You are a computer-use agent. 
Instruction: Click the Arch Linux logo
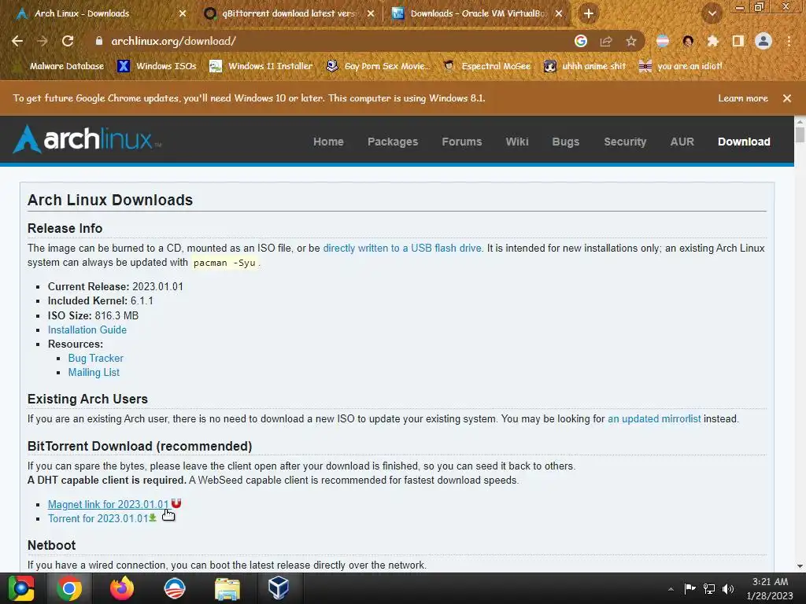[x=87, y=140]
